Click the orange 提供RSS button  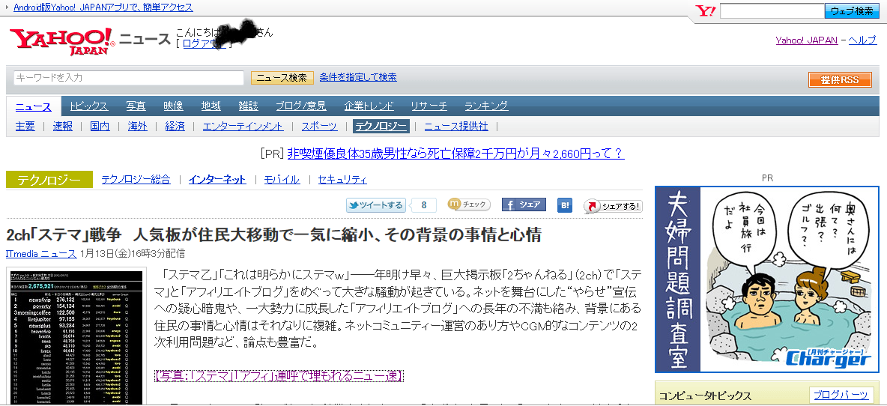840,79
